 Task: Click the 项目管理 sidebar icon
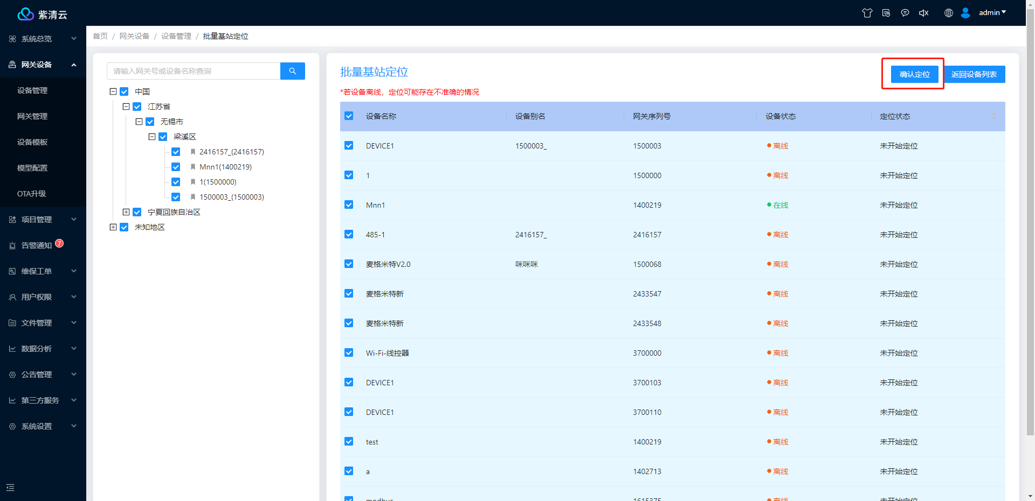click(12, 220)
